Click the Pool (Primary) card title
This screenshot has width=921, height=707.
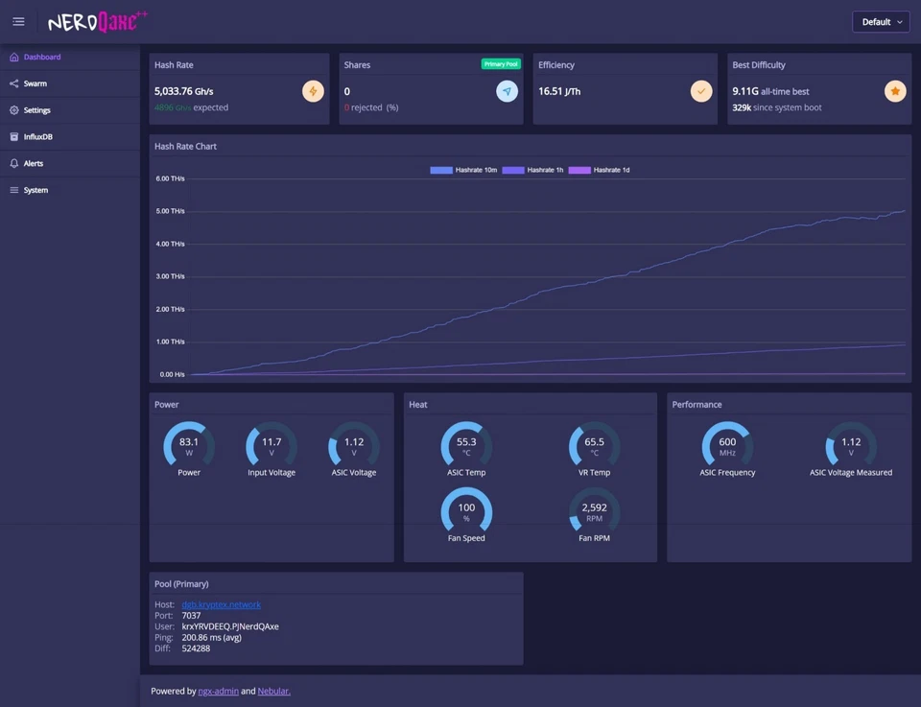[x=181, y=583]
